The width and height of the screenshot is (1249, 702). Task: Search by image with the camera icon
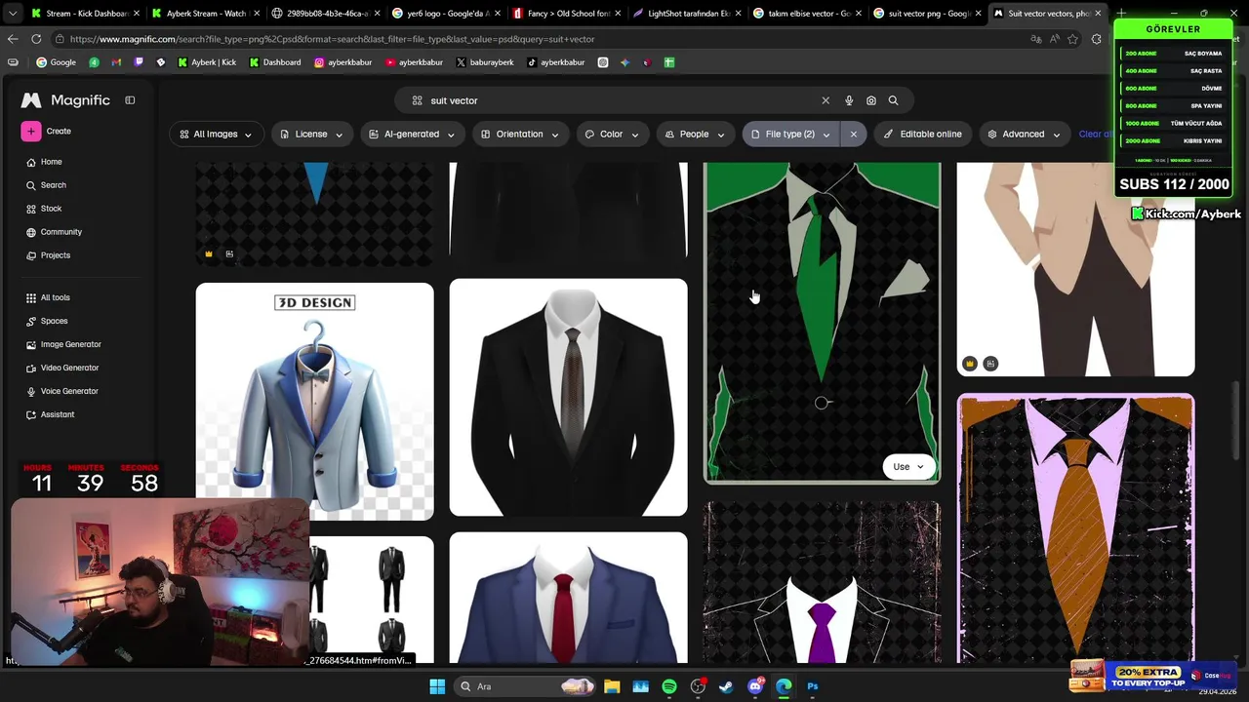coord(871,100)
